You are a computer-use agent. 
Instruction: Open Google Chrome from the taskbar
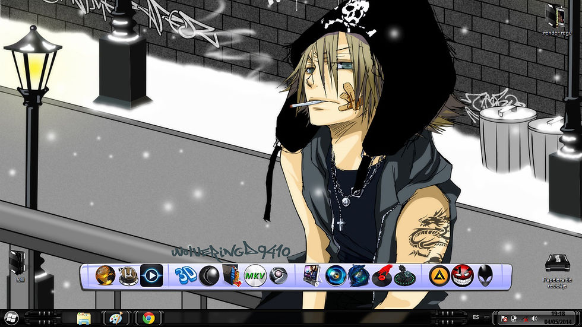[148, 319]
